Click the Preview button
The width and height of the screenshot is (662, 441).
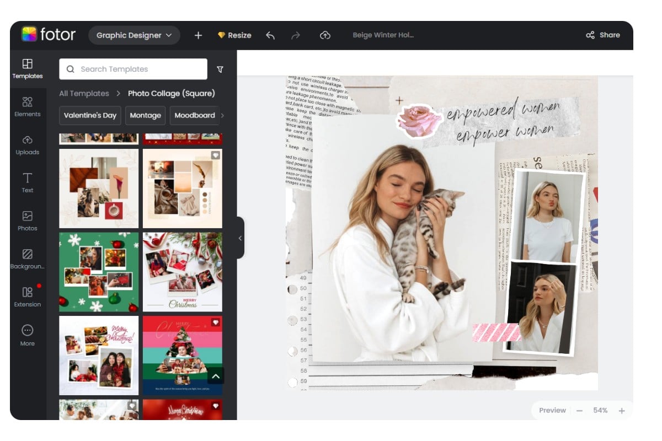coord(552,410)
